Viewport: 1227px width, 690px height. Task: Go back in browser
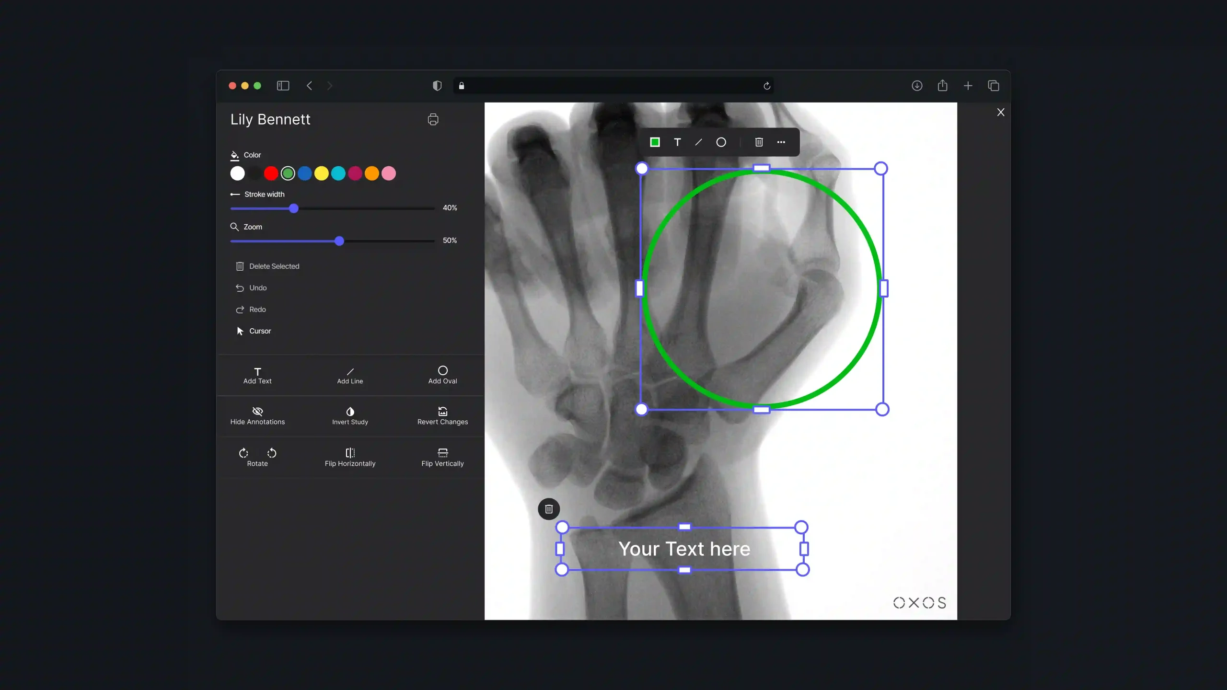310,86
